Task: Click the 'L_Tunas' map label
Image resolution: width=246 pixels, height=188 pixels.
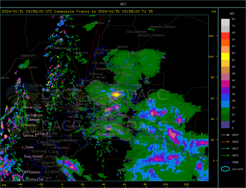Action: (28, 147)
